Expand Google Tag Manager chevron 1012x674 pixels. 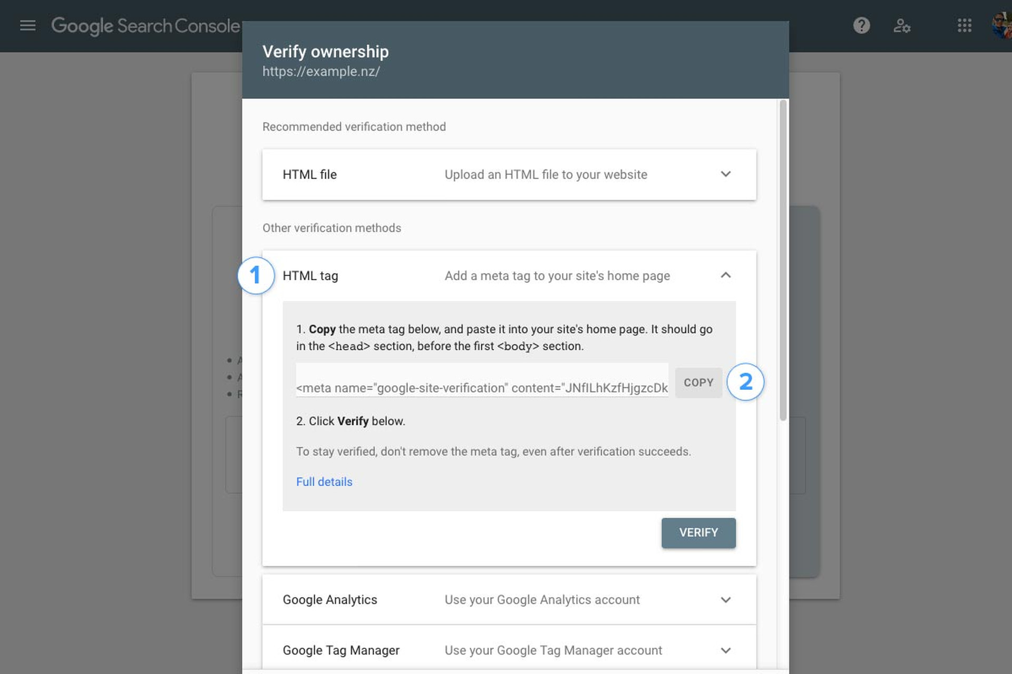click(725, 650)
